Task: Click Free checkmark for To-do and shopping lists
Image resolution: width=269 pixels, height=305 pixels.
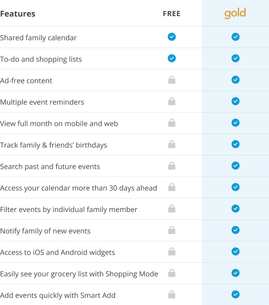Action: [172, 58]
